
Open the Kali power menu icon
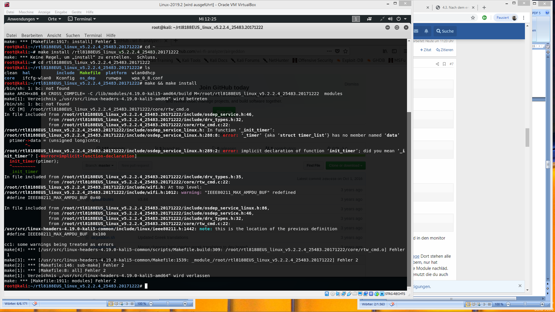(399, 19)
